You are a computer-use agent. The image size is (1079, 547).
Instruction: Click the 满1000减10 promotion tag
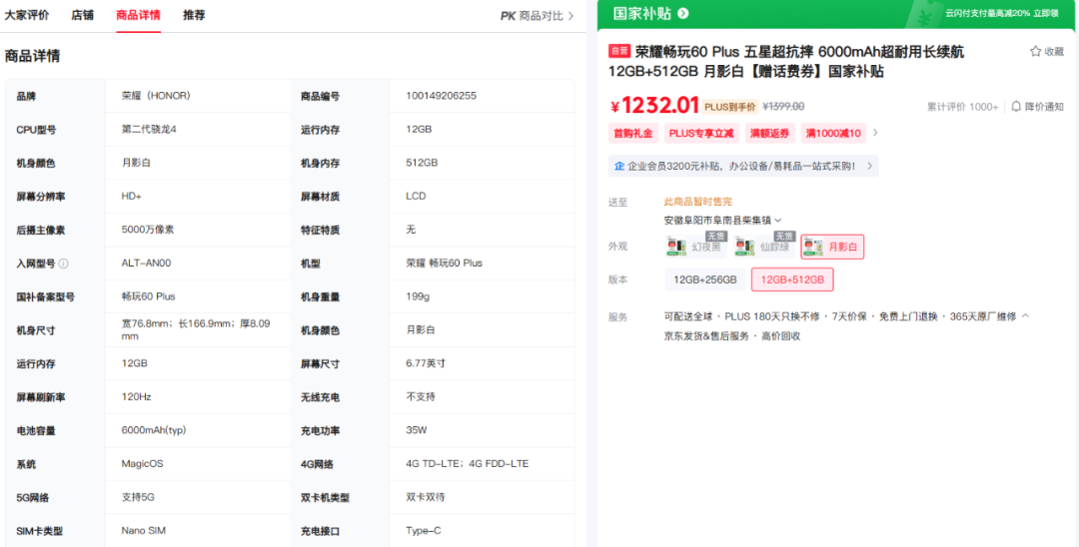click(x=833, y=134)
